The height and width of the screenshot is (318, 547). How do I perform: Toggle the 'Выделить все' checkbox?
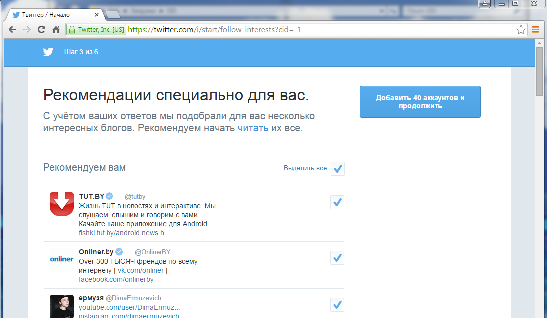[x=338, y=169]
